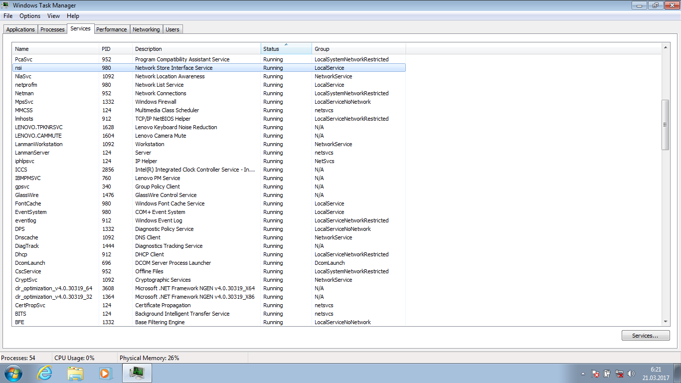This screenshot has width=681, height=383.
Task: Click the Name column header
Action: tap(55, 49)
